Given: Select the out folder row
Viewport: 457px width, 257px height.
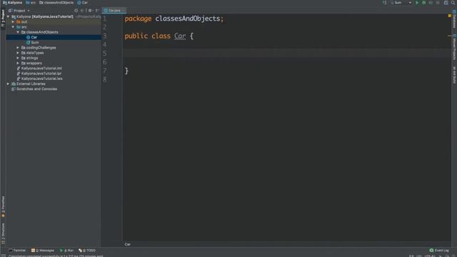Looking at the screenshot, I should click(54, 22).
